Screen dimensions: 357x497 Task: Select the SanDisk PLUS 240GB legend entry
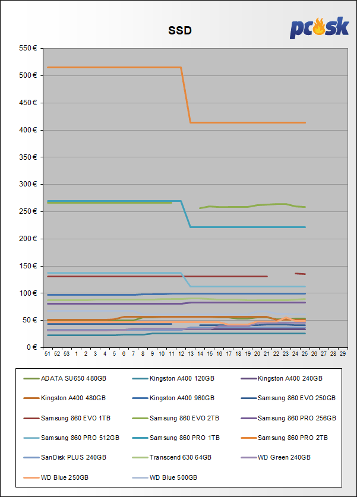[x=73, y=458]
